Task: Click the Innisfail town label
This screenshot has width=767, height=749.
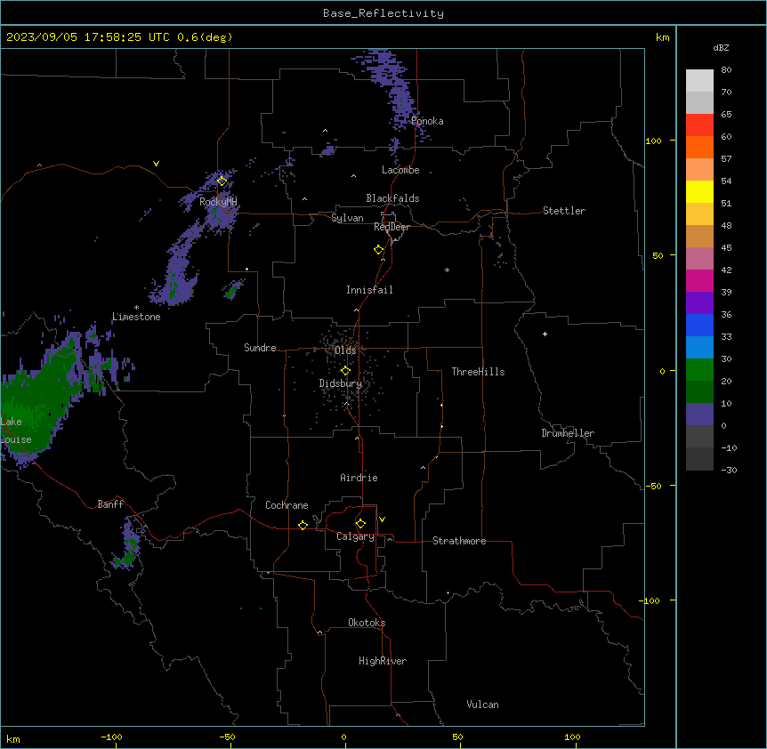Action: [x=369, y=290]
